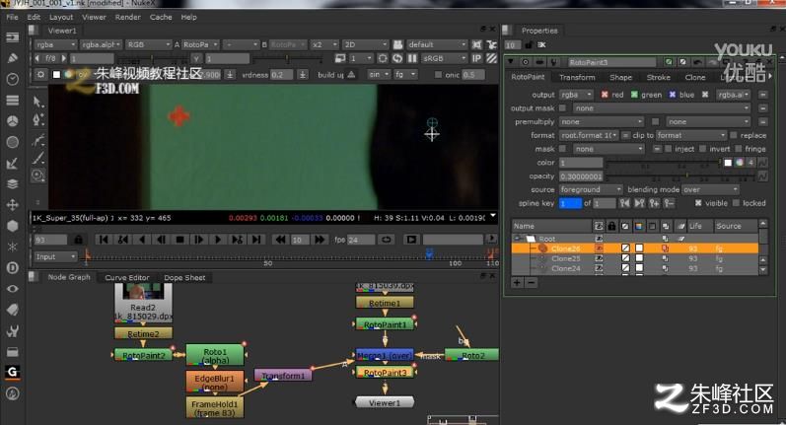Click the delete spline key icon

670,203
